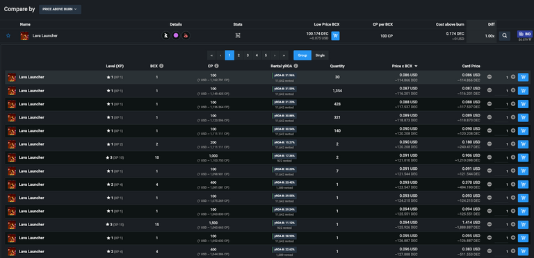Show CP column info icon
The height and width of the screenshot is (258, 534).
click(217, 66)
